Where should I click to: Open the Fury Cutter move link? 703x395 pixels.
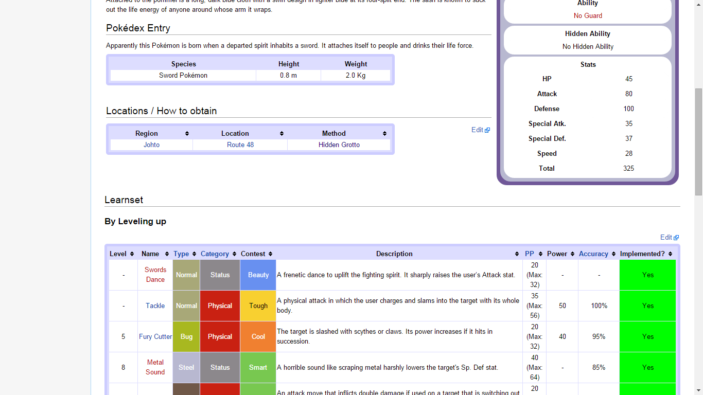(x=155, y=337)
